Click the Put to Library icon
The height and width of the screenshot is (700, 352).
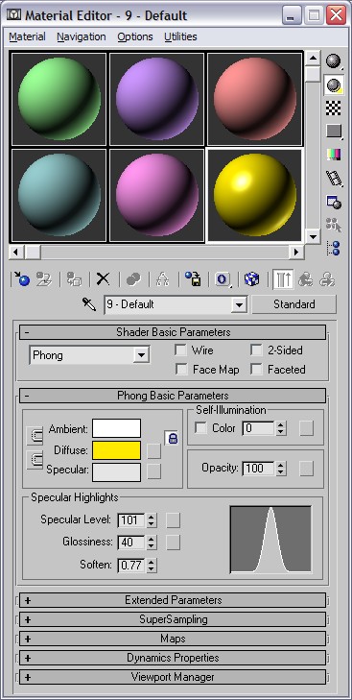tap(193, 279)
